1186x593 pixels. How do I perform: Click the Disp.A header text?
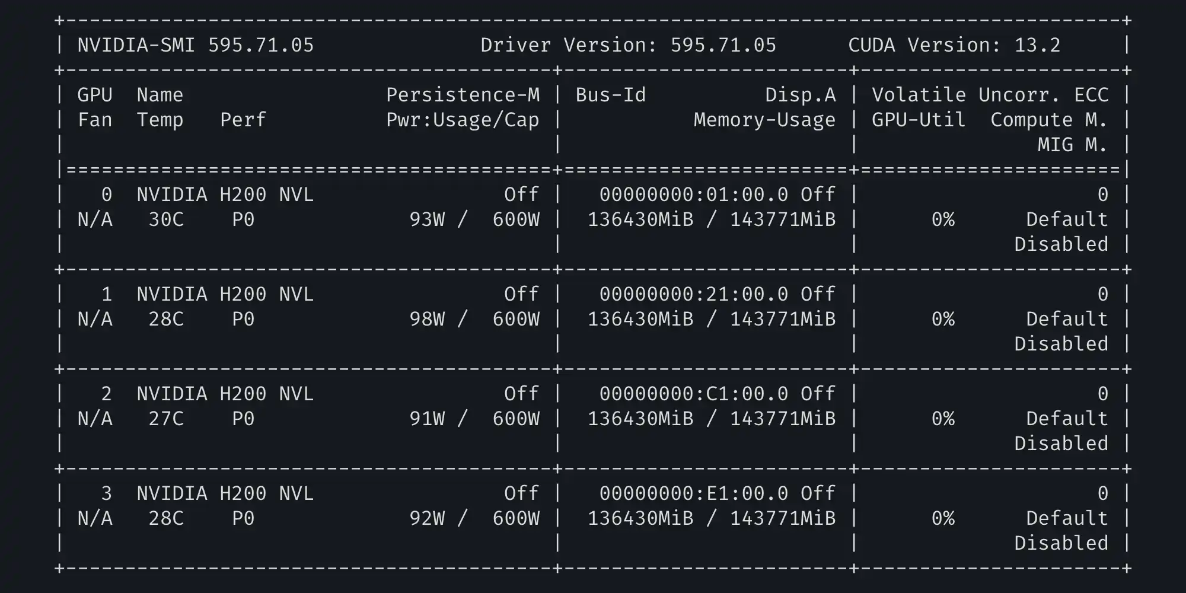(800, 95)
